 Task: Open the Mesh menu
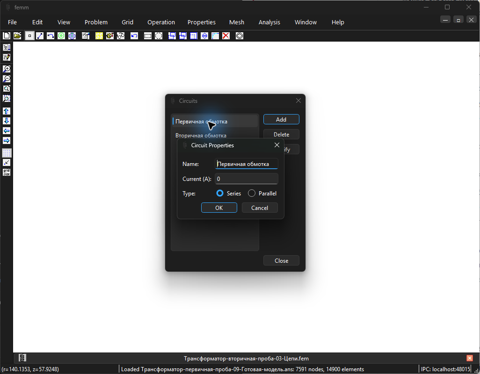(237, 22)
